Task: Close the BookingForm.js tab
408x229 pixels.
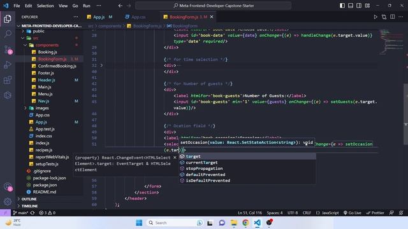Action: tap(212, 17)
